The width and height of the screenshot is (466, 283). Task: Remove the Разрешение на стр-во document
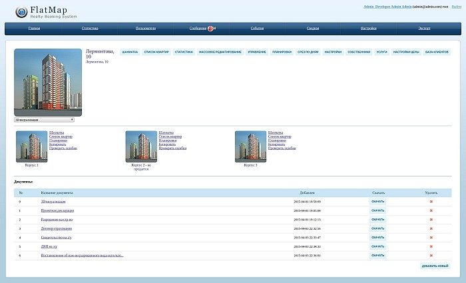431,219
